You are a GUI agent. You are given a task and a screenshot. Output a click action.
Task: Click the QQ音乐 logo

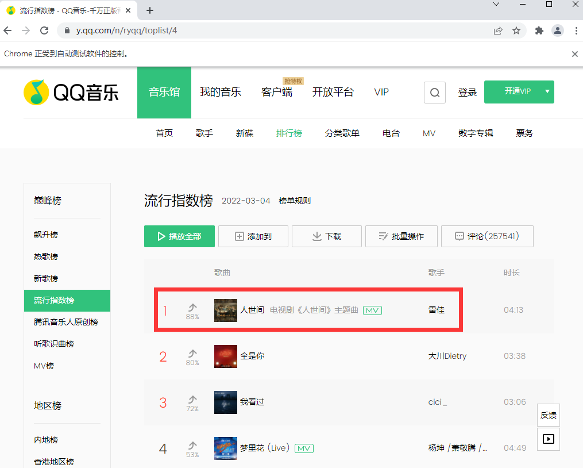71,93
